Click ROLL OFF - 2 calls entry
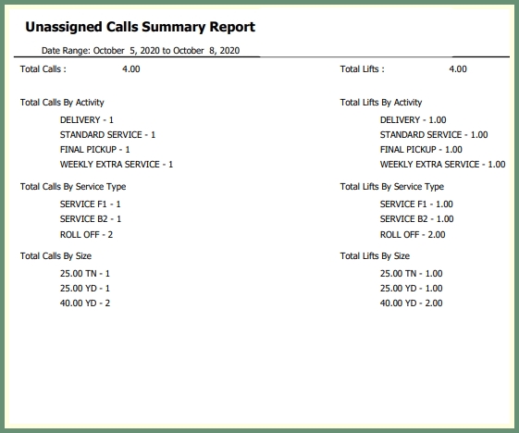The width and height of the screenshot is (519, 433). (x=86, y=235)
